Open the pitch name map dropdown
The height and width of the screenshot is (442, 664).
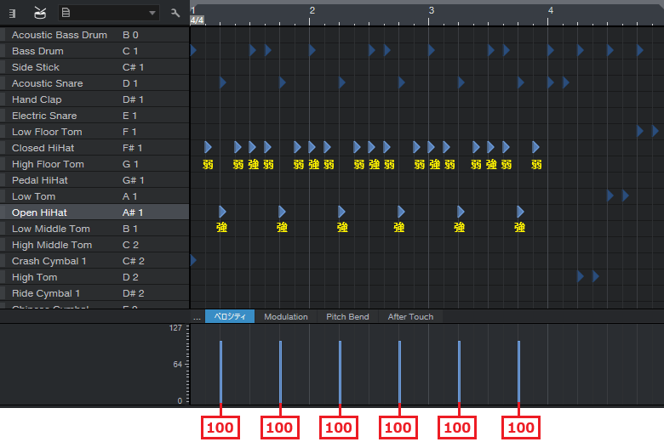[108, 13]
